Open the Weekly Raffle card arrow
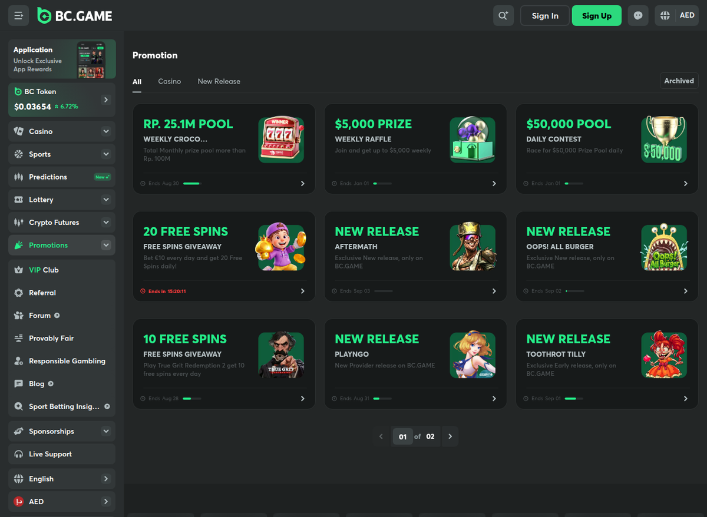This screenshot has height=517, width=707. 494,184
